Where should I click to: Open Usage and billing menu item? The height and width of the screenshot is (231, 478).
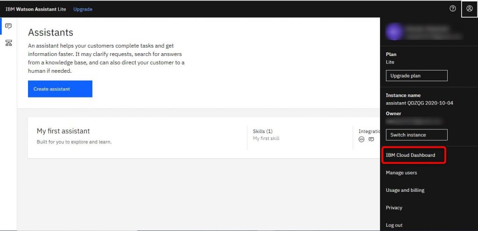click(x=405, y=190)
